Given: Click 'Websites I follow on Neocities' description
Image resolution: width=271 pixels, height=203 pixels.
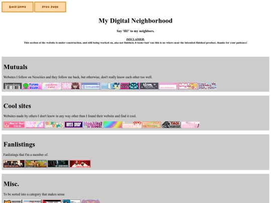Looking at the screenshot, I should 78,77.
